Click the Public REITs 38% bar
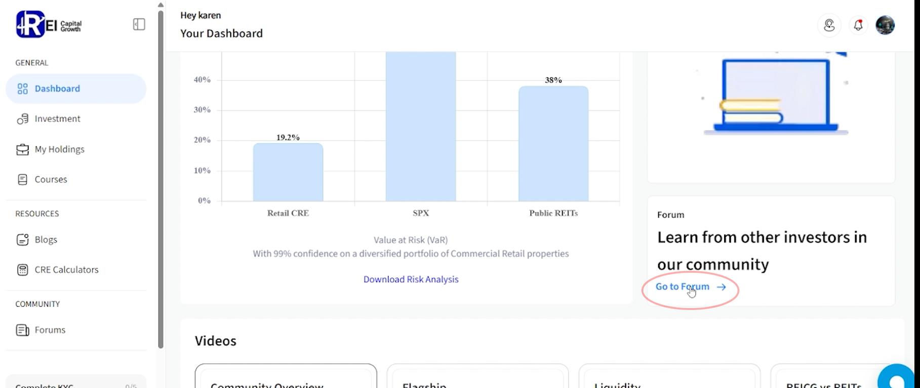The height and width of the screenshot is (388, 920). (553, 144)
